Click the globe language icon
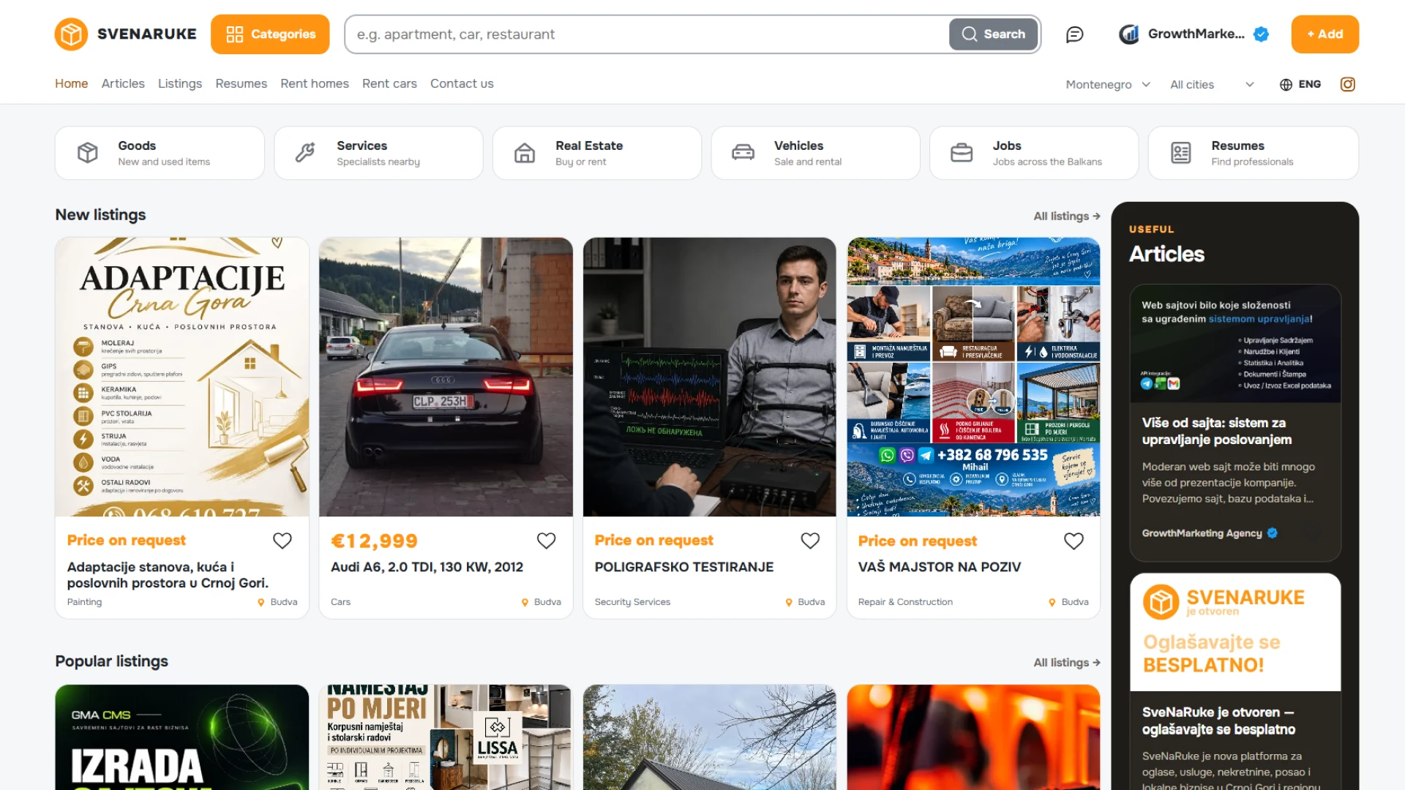 1286,85
